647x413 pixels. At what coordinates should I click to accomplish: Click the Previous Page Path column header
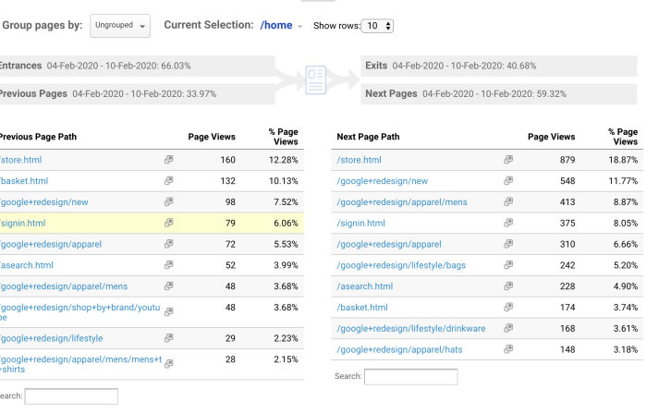point(38,137)
